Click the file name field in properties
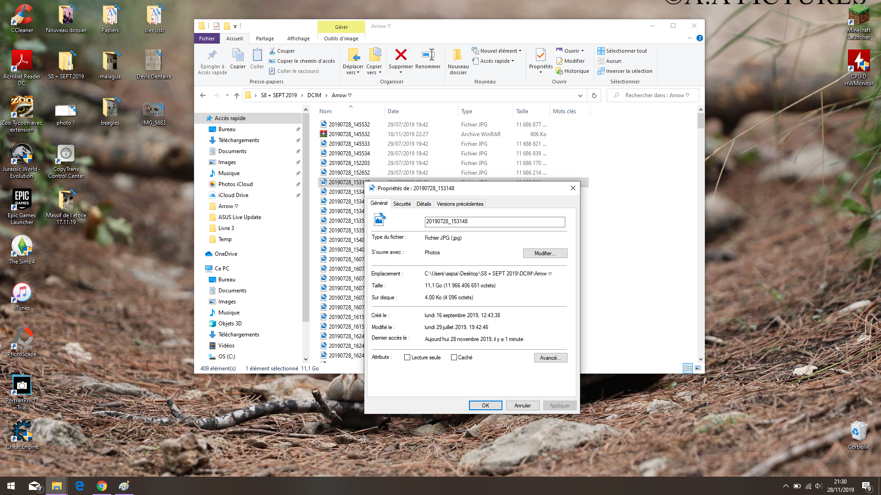The image size is (881, 495). pos(494,221)
